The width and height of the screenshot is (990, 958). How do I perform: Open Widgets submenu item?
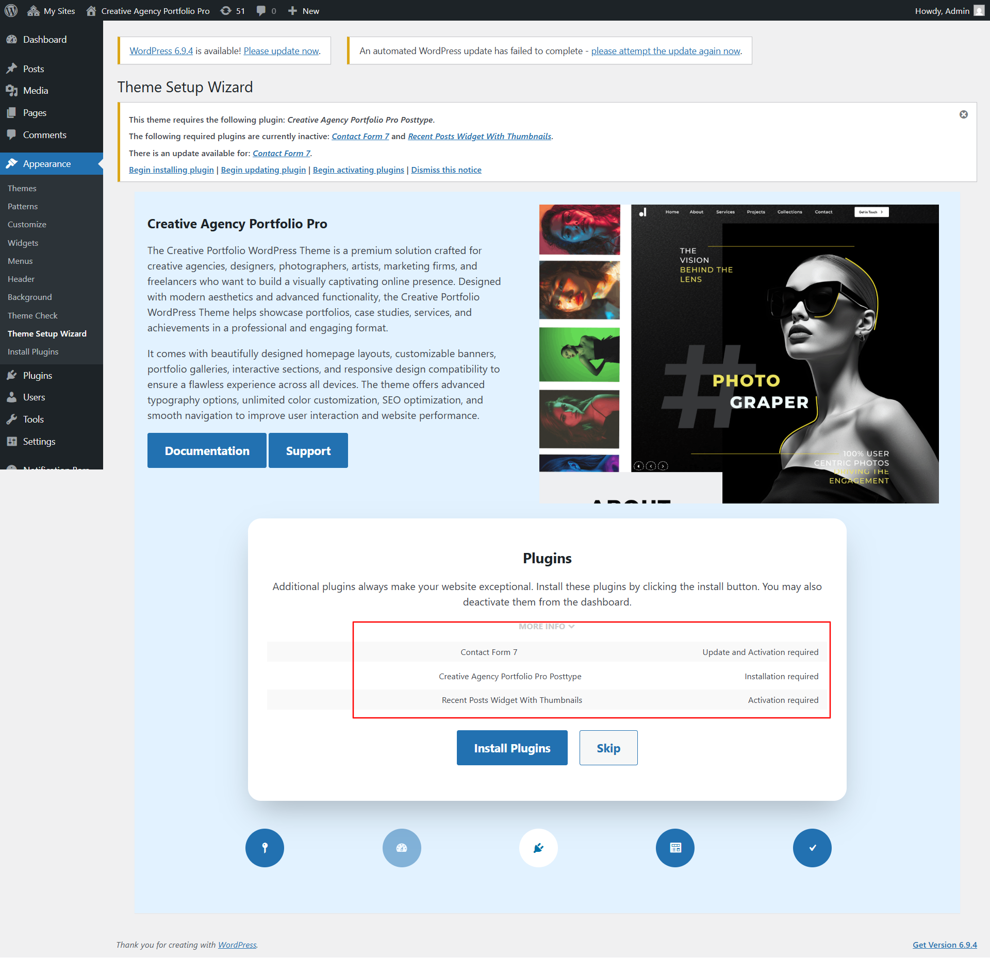click(x=23, y=243)
